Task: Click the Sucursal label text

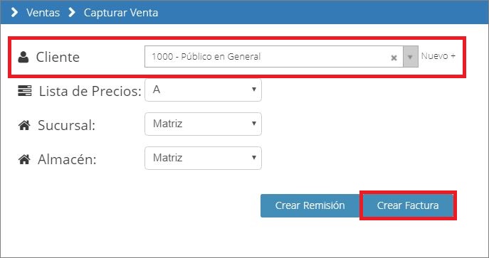Action: (x=66, y=125)
